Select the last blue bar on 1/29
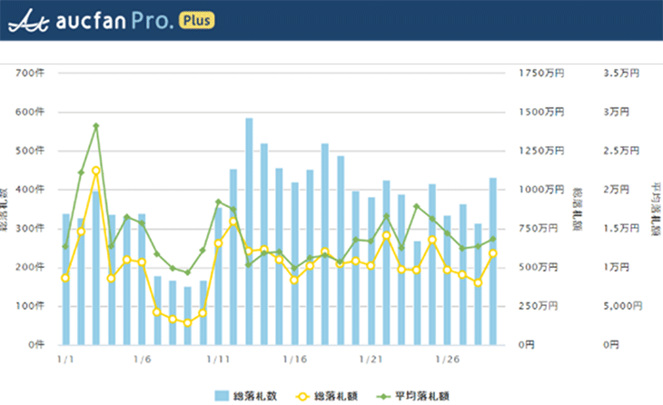The height and width of the screenshot is (405, 663). [x=493, y=262]
